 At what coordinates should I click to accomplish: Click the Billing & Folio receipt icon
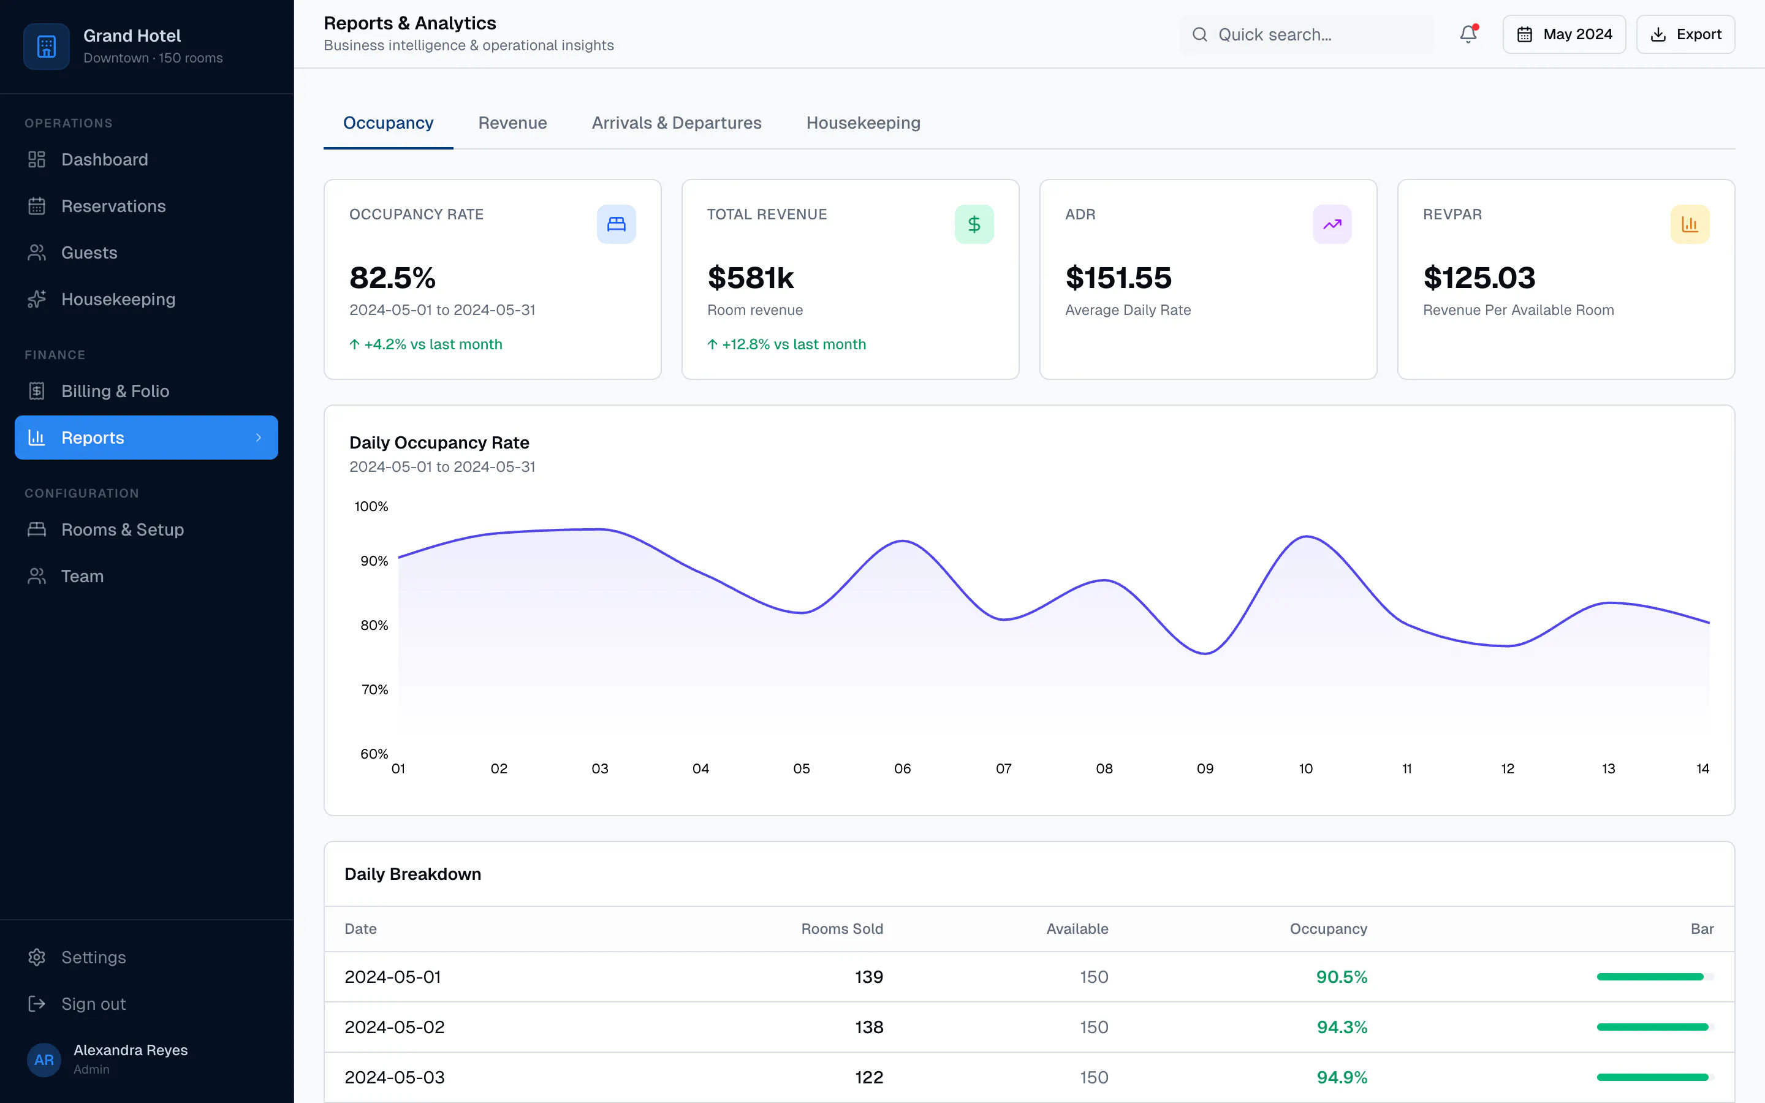coord(37,391)
